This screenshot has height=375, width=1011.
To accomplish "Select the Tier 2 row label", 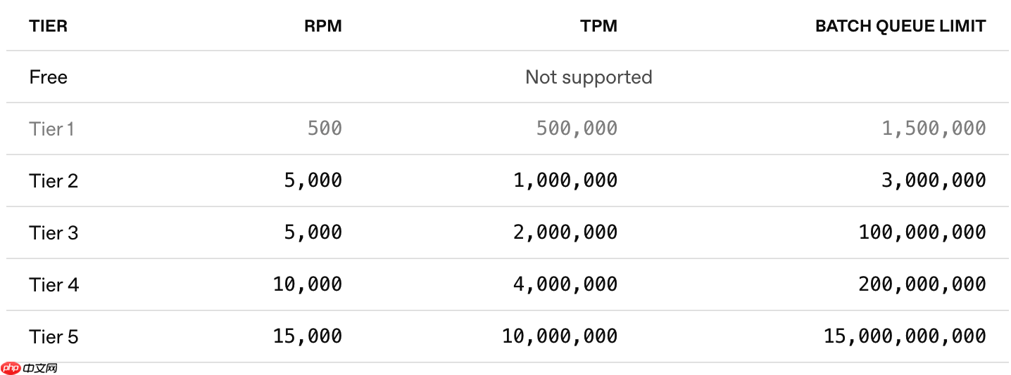I will coord(54,181).
